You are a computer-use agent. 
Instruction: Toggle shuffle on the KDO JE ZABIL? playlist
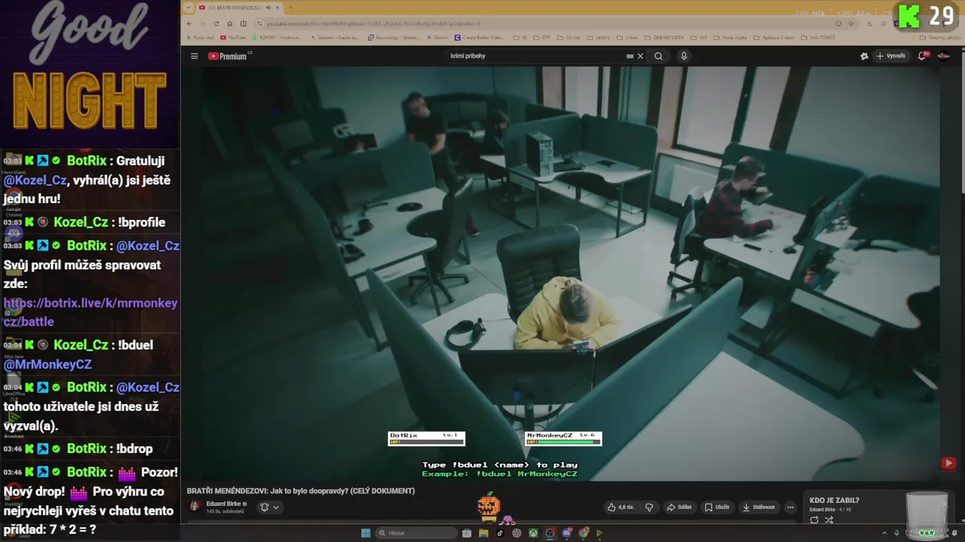[829, 520]
